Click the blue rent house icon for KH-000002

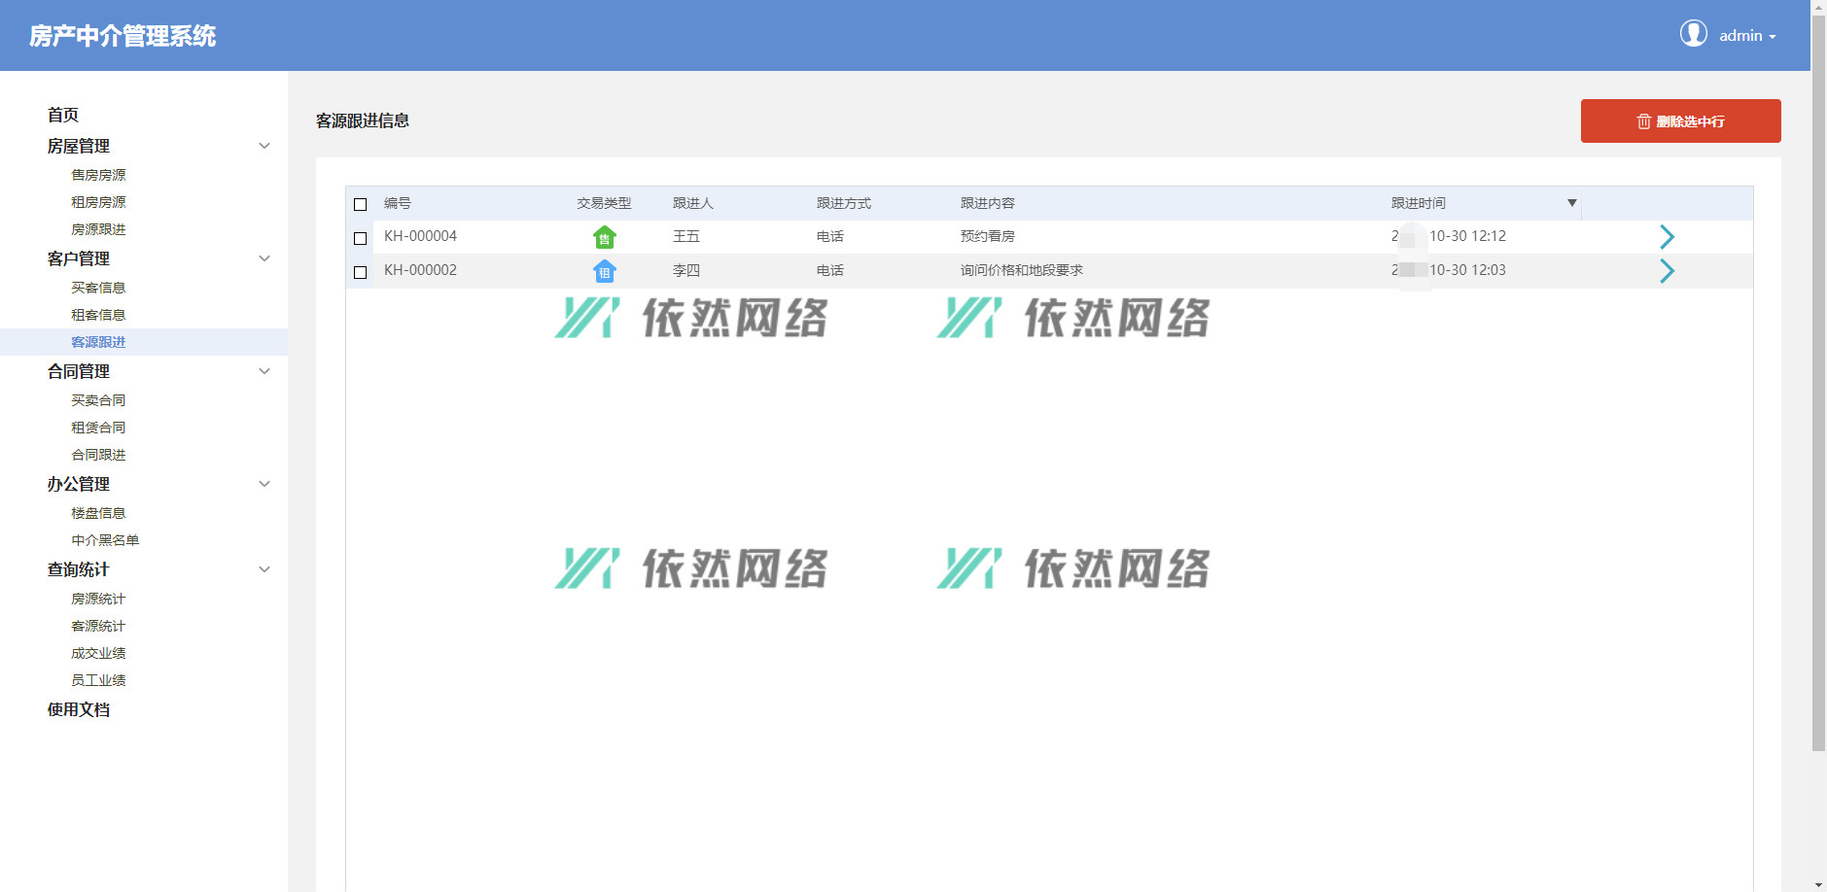click(604, 271)
